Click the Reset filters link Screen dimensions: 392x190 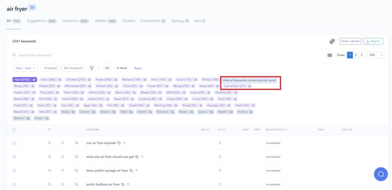click(x=138, y=68)
